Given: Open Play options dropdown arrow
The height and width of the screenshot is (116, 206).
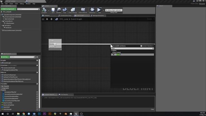Looking at the screenshot, I should point(104,11).
